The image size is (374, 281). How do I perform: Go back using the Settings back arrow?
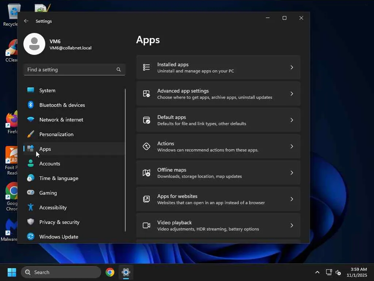click(26, 21)
